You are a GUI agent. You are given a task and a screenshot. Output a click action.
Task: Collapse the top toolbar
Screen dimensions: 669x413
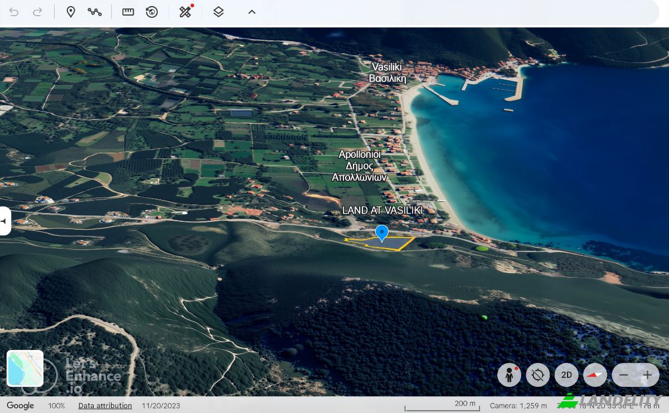252,12
